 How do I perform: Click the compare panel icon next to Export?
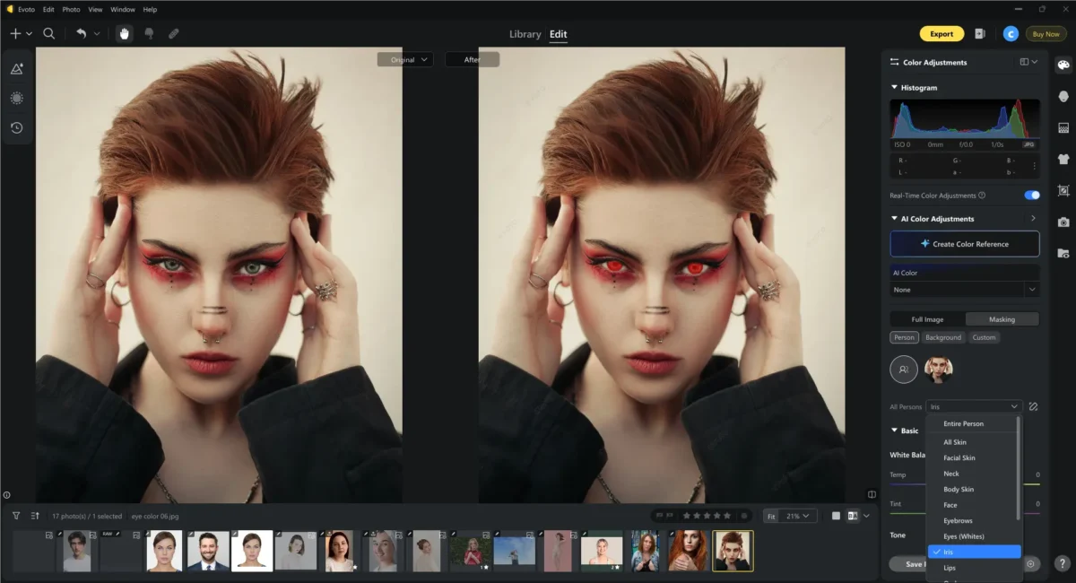pos(980,34)
